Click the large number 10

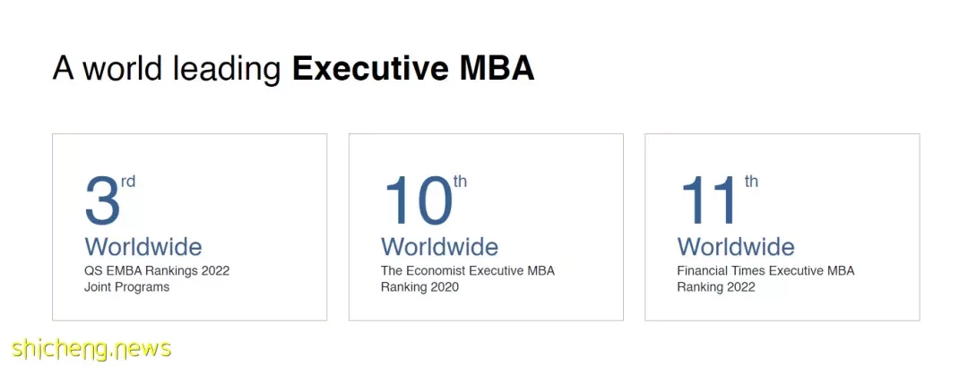tap(419, 200)
